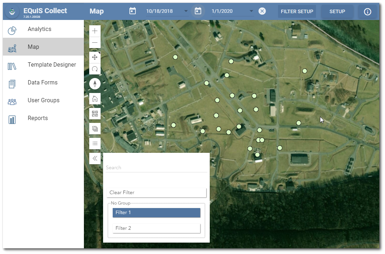Click the Template Designer books icon

click(x=12, y=66)
